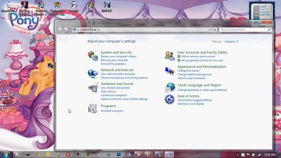Open the Network and Internet globe icon
The height and width of the screenshot is (158, 281).
(93, 74)
